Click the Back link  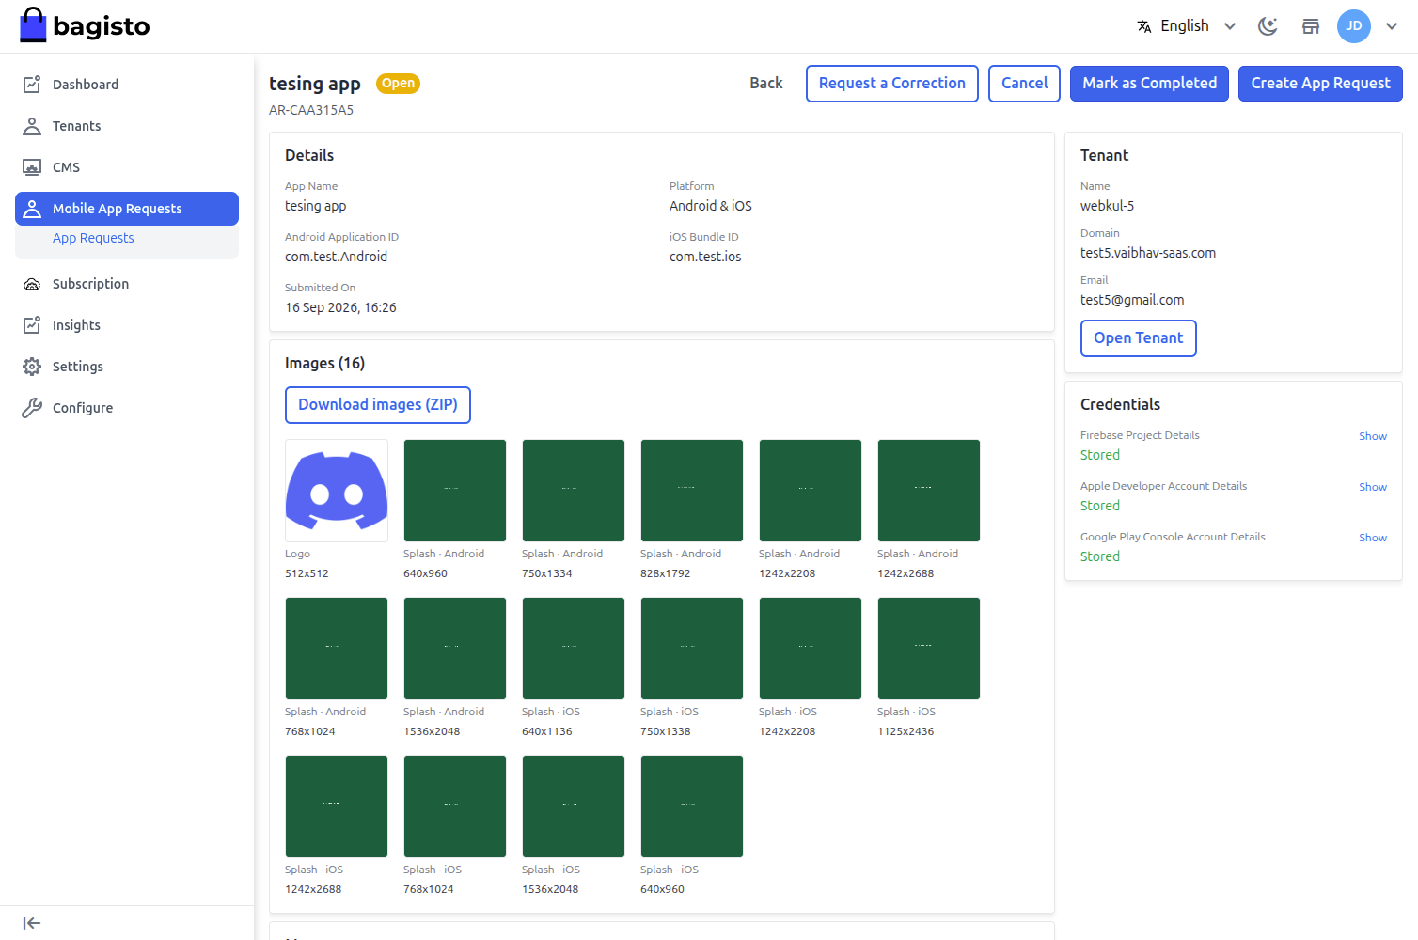point(766,83)
